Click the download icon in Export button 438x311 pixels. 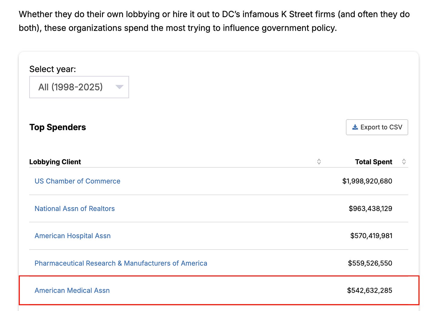point(355,127)
